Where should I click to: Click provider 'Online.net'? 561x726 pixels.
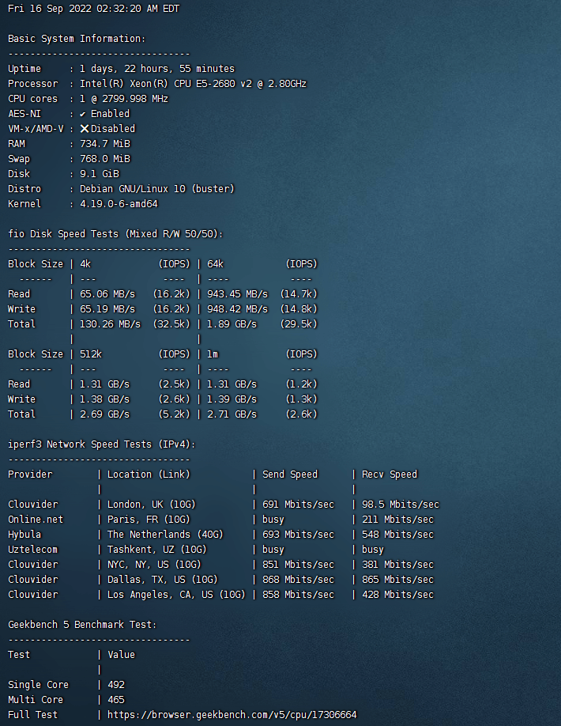36,520
